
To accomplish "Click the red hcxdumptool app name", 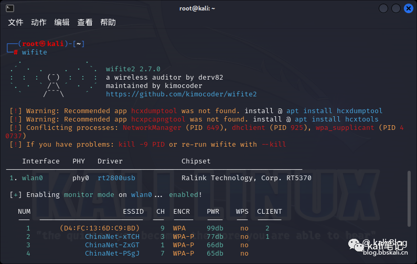I will tap(154, 111).
